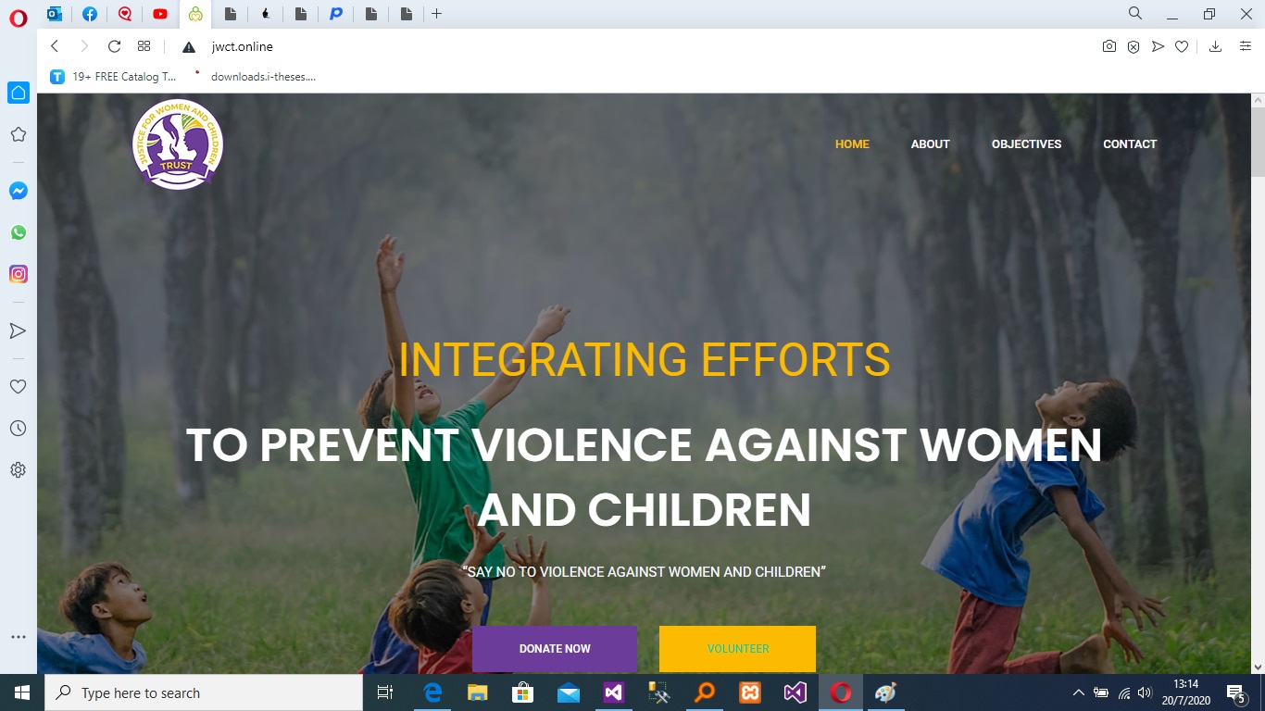The width and height of the screenshot is (1265, 711).
Task: Open the sidebar History clock
Action: point(18,429)
